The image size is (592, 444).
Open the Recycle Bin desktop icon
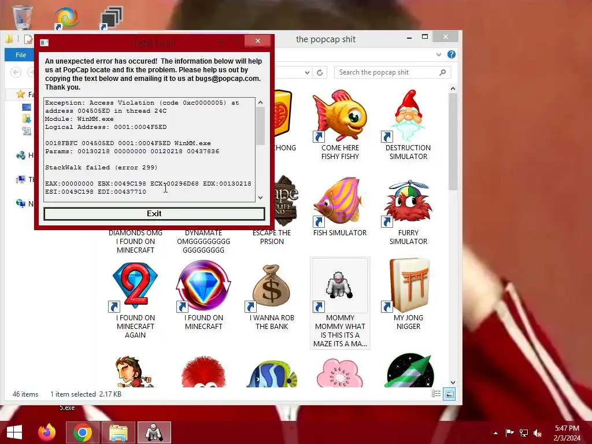point(23,17)
